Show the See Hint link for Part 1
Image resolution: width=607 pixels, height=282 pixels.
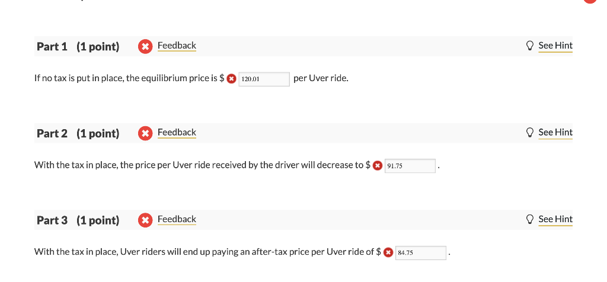pyautogui.click(x=555, y=46)
